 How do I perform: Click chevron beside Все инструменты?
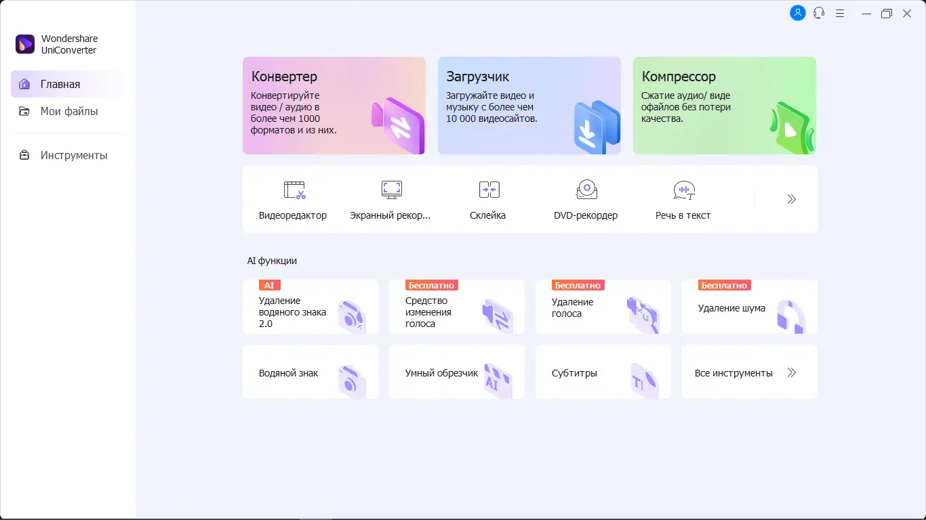[x=791, y=373]
